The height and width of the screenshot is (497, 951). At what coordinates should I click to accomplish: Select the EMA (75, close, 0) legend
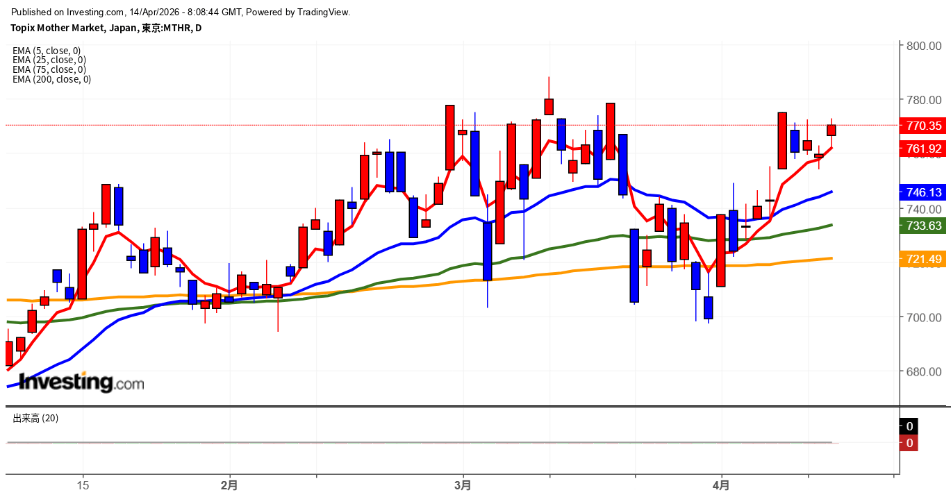point(49,69)
